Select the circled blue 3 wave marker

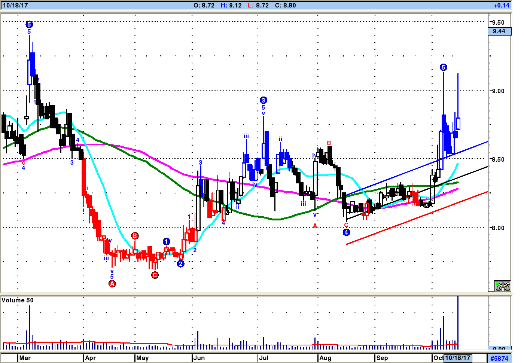(x=263, y=100)
